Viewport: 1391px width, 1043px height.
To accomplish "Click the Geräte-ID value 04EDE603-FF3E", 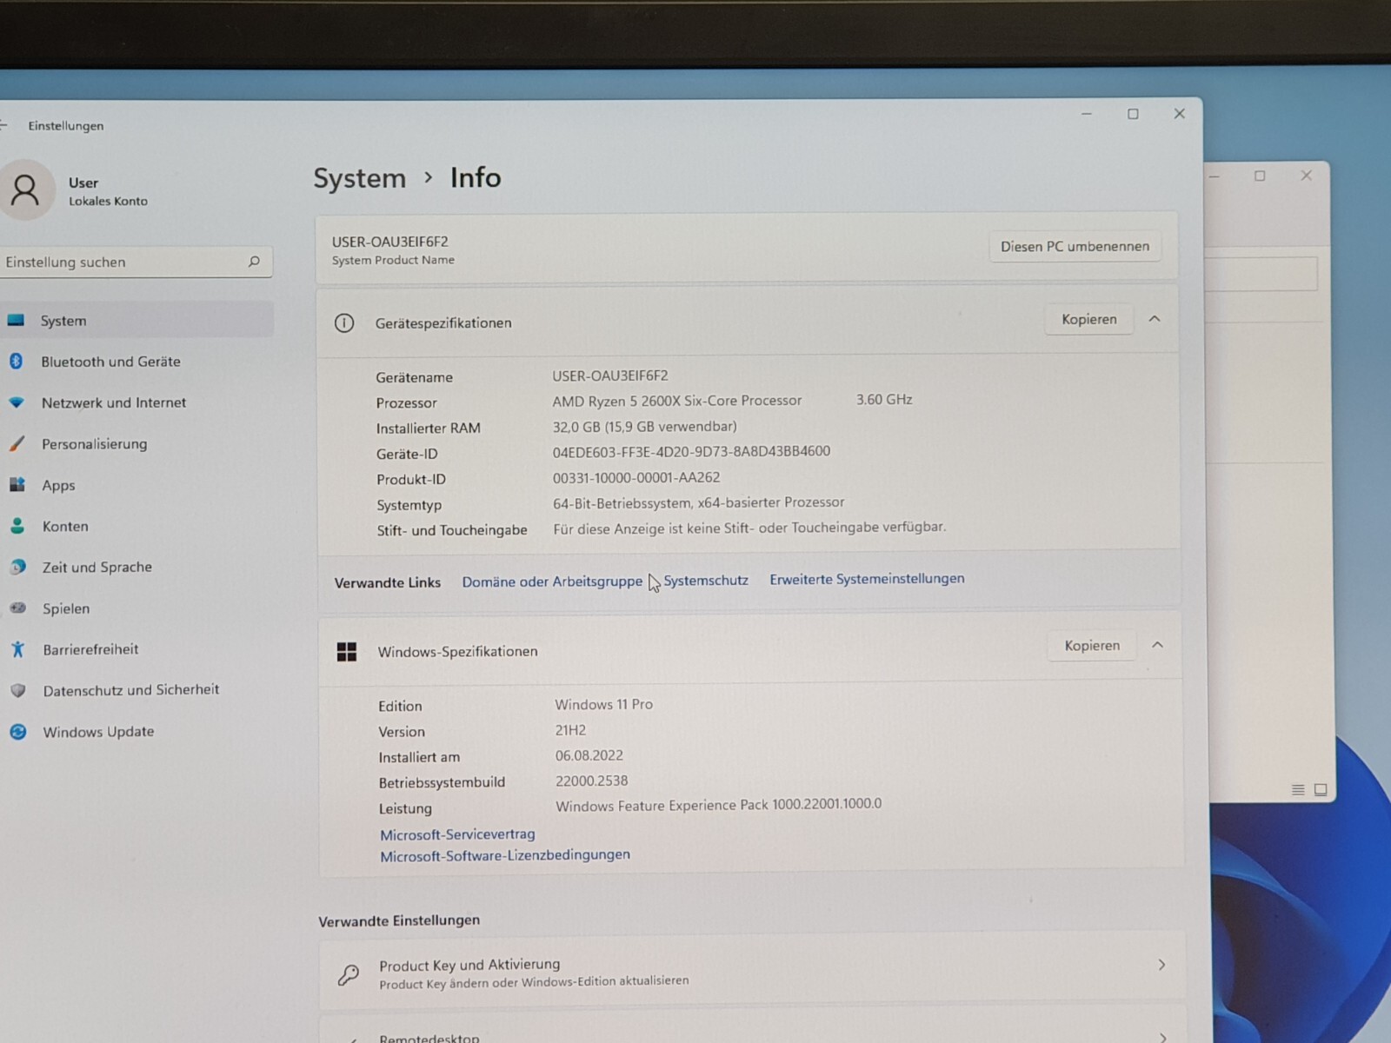I will tap(691, 451).
